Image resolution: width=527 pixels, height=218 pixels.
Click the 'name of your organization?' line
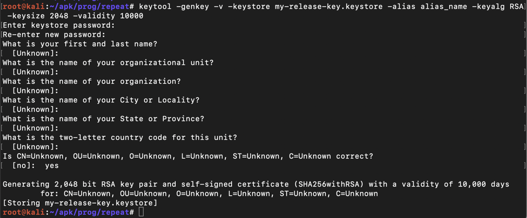point(92,81)
